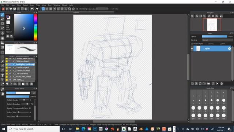
Task: Select the Text tool
Action: tap(3, 76)
